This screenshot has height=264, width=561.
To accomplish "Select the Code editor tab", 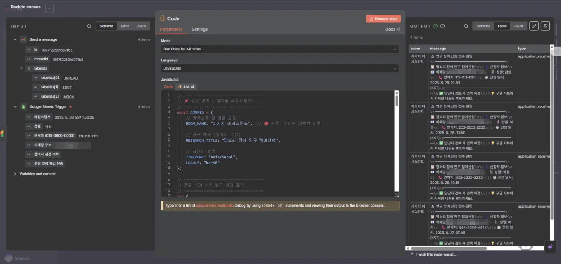I will point(168,87).
